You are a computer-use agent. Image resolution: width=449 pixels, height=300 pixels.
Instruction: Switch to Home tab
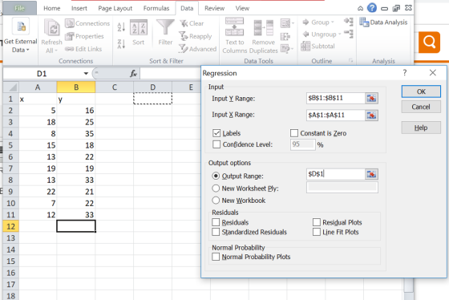[x=52, y=8]
